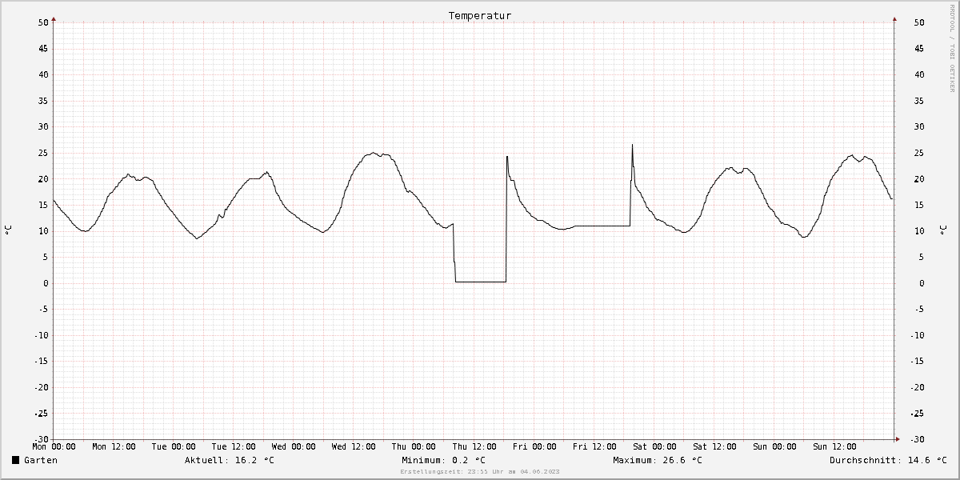
Task: Select the 'Aktuell: 16.2 °C' value
Action: 230,460
